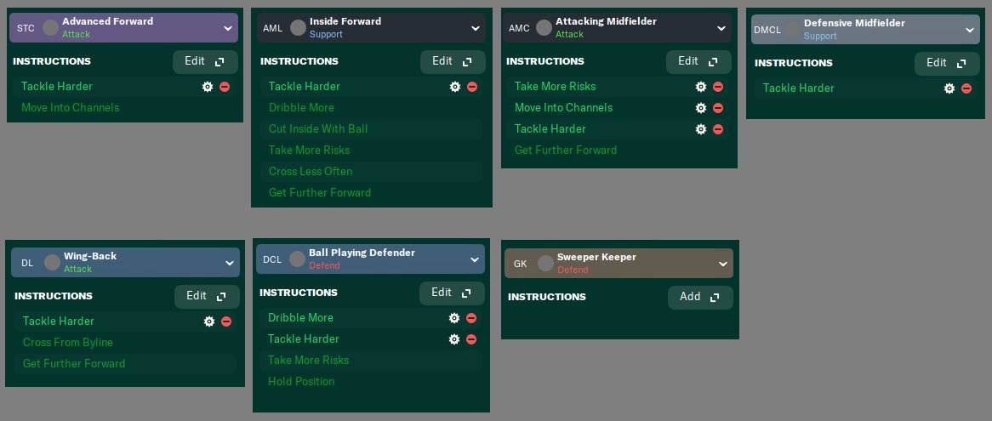Open Wing-Back role selection dropdown
Viewport: 992px width, 421px height.
tap(229, 263)
